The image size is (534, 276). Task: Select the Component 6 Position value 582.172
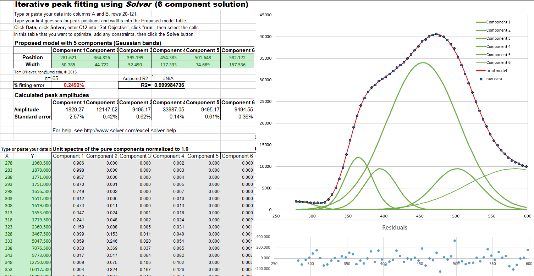(x=237, y=57)
